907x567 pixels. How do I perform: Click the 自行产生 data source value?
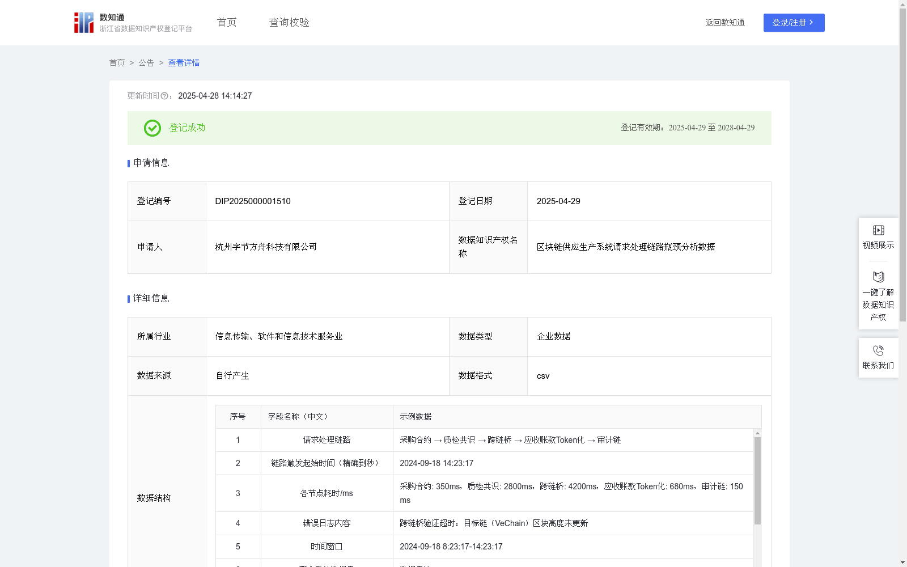[232, 376]
